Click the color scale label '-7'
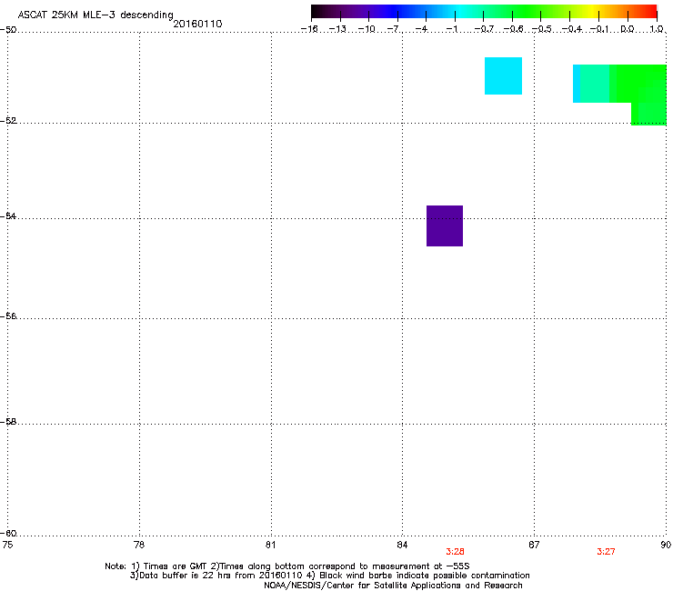673x591 pixels. [394, 29]
